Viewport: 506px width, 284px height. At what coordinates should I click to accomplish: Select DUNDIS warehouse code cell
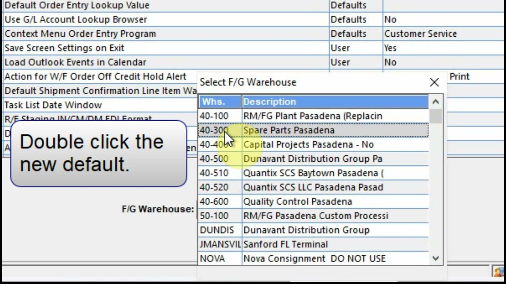click(220, 230)
